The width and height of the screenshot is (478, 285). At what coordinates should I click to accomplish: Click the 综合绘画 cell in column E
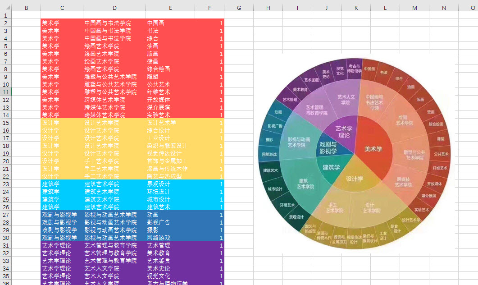tap(170, 69)
